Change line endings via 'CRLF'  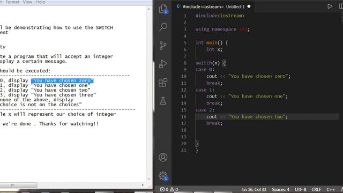pos(316,189)
